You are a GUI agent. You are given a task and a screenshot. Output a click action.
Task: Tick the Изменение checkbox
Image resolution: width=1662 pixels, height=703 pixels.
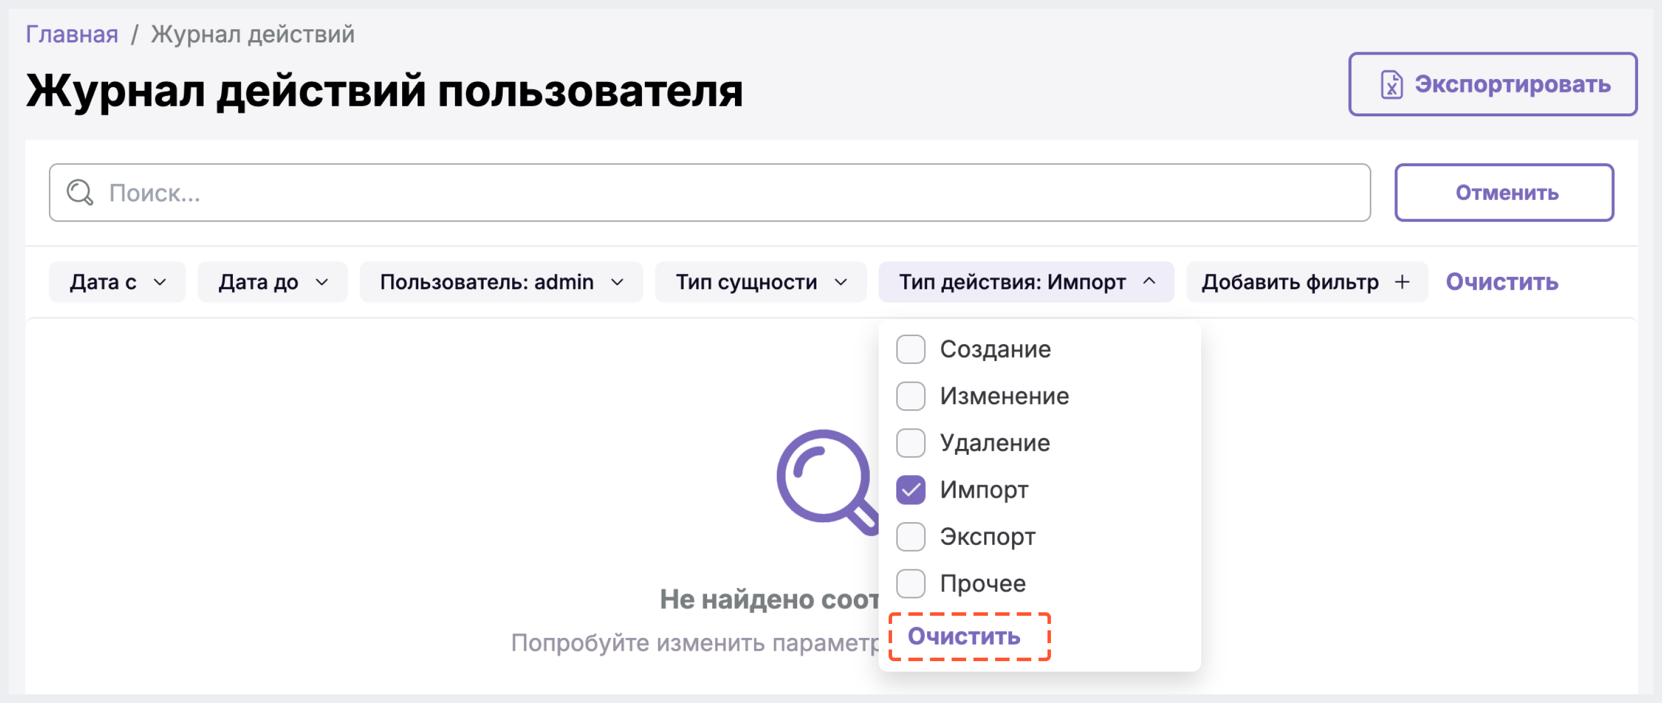910,396
